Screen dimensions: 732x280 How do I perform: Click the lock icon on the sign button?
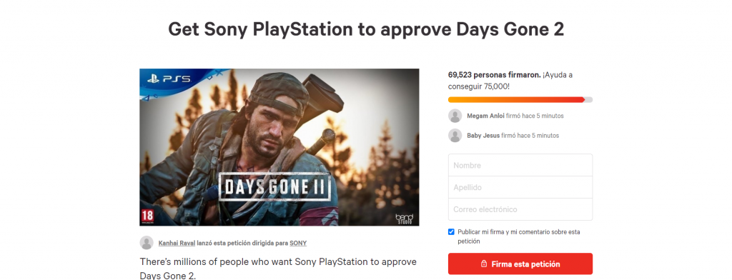tap(484, 264)
